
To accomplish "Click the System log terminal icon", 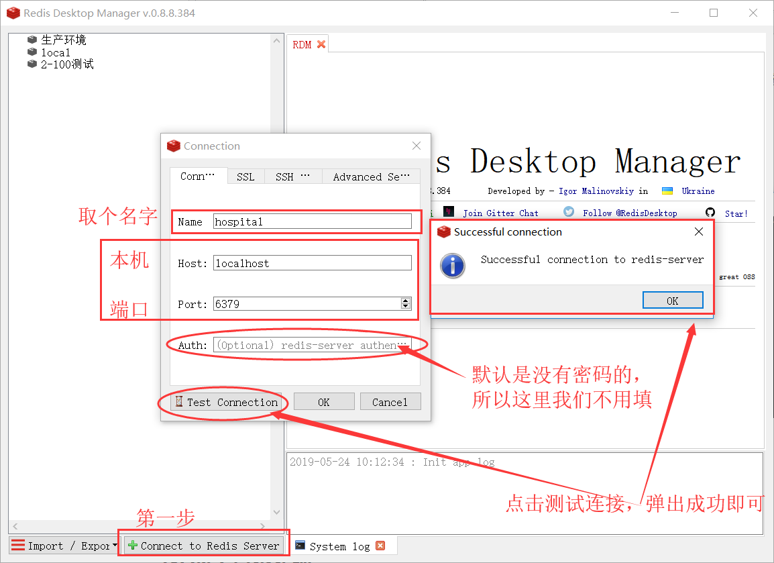I will [300, 545].
